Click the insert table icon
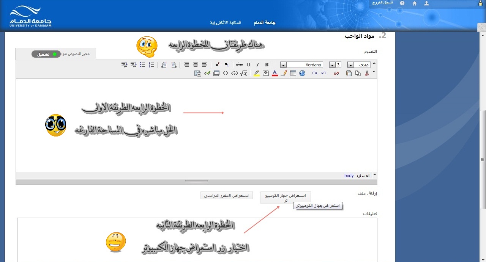The image size is (486, 262). (x=293, y=73)
